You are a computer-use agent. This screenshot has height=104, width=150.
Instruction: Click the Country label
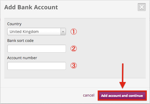14,24
